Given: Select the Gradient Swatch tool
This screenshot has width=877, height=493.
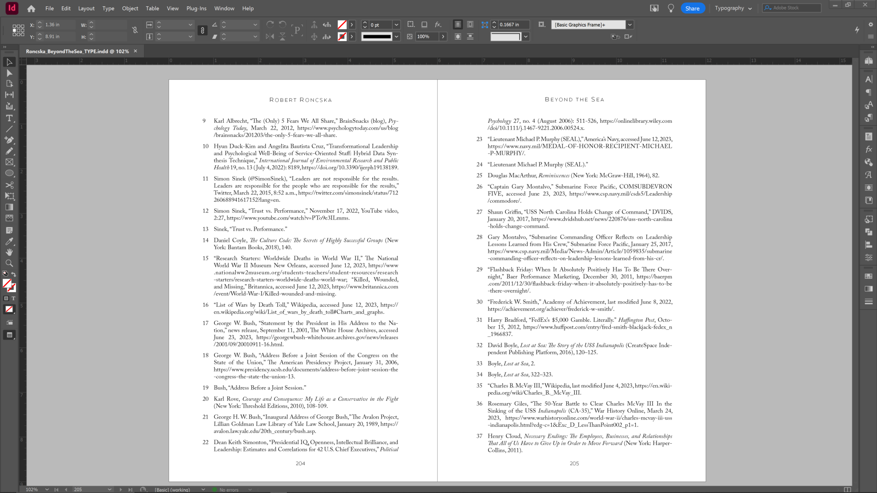Looking at the screenshot, I should click(x=9, y=207).
